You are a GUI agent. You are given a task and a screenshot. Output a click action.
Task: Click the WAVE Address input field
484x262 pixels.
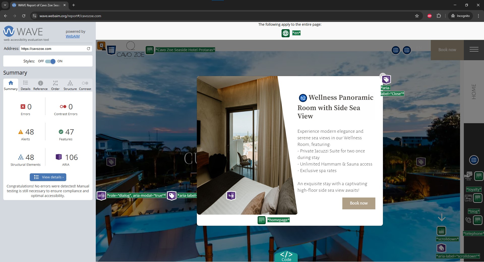coord(53,49)
